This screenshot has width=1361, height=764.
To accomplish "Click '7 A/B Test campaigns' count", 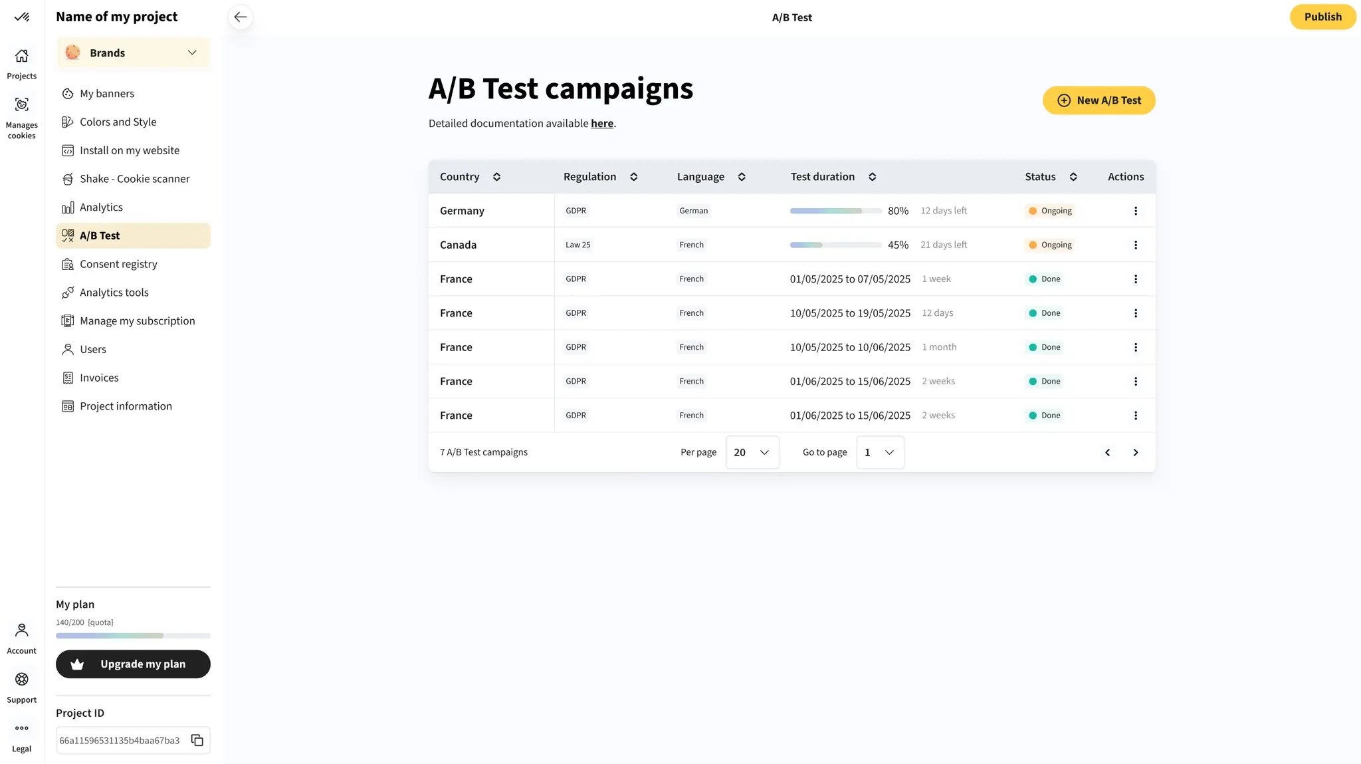I will tap(483, 452).
